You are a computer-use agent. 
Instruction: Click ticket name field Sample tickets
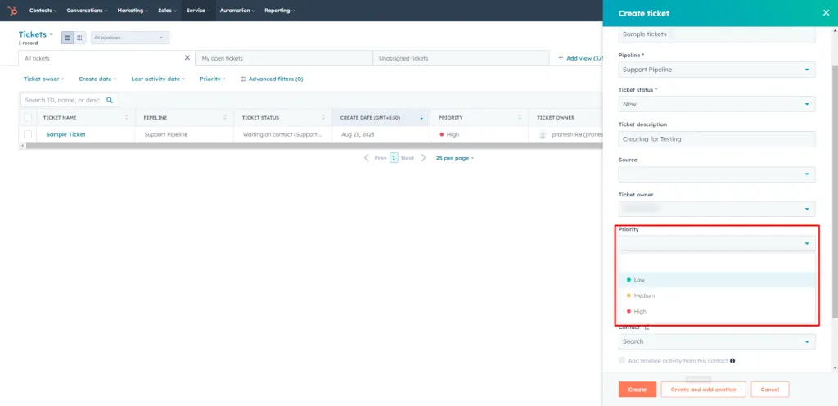(717, 34)
